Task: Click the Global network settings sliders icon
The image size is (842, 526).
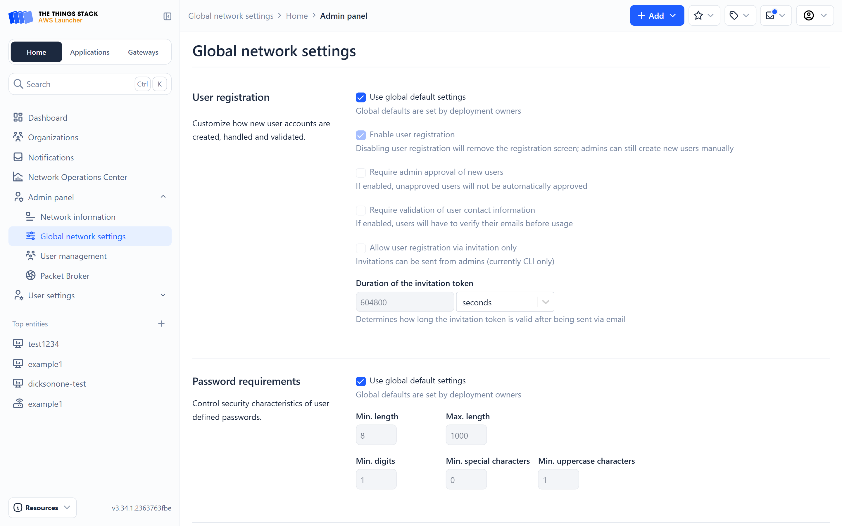Action: (31, 236)
